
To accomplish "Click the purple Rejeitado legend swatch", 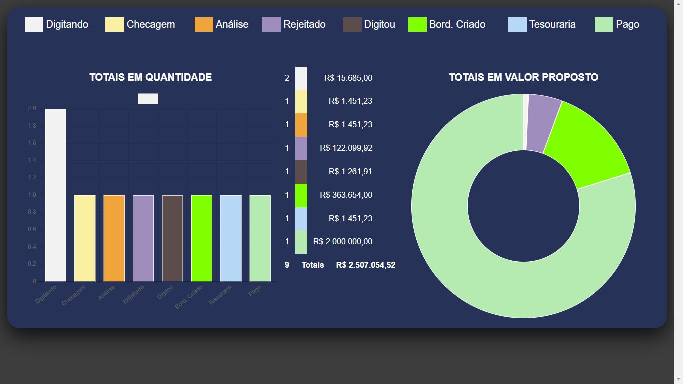I will [270, 24].
